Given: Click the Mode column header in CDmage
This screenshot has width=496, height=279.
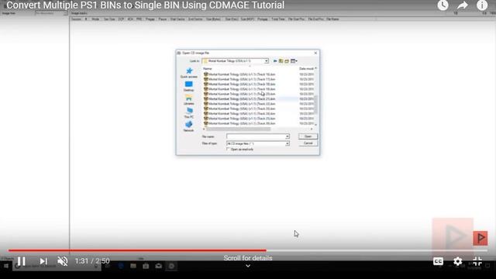Looking at the screenshot, I should pos(95,19).
